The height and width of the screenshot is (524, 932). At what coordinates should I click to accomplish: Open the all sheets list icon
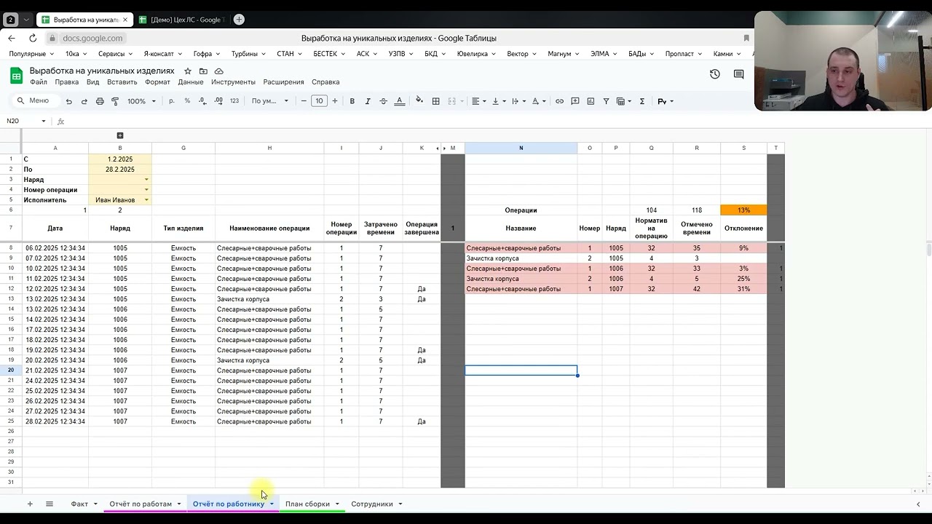(x=50, y=504)
